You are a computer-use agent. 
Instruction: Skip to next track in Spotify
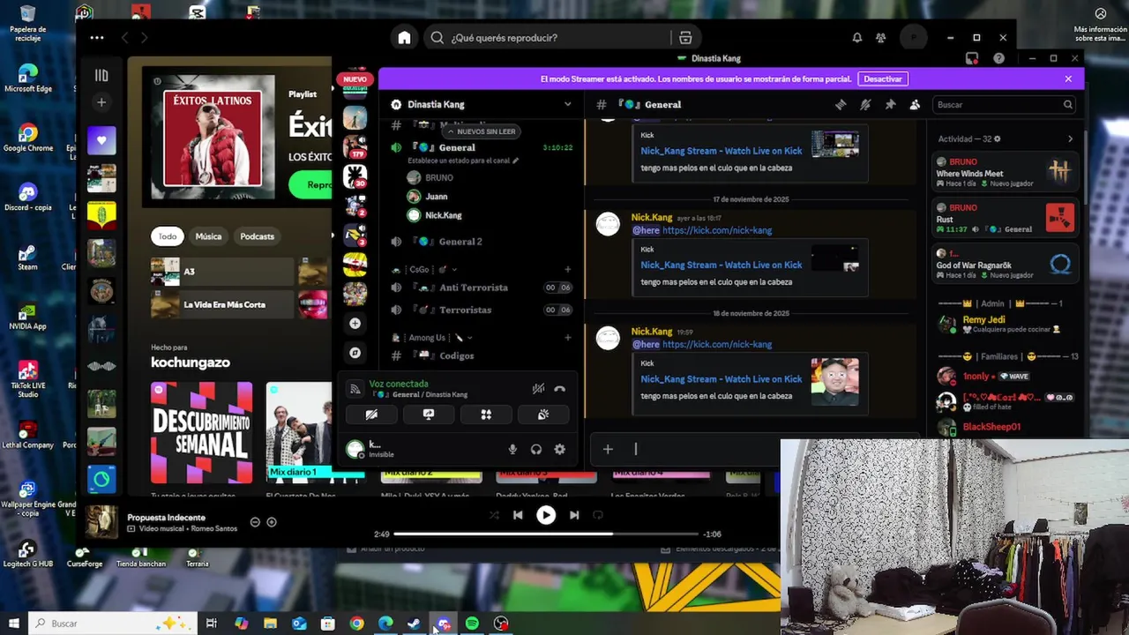click(x=574, y=515)
